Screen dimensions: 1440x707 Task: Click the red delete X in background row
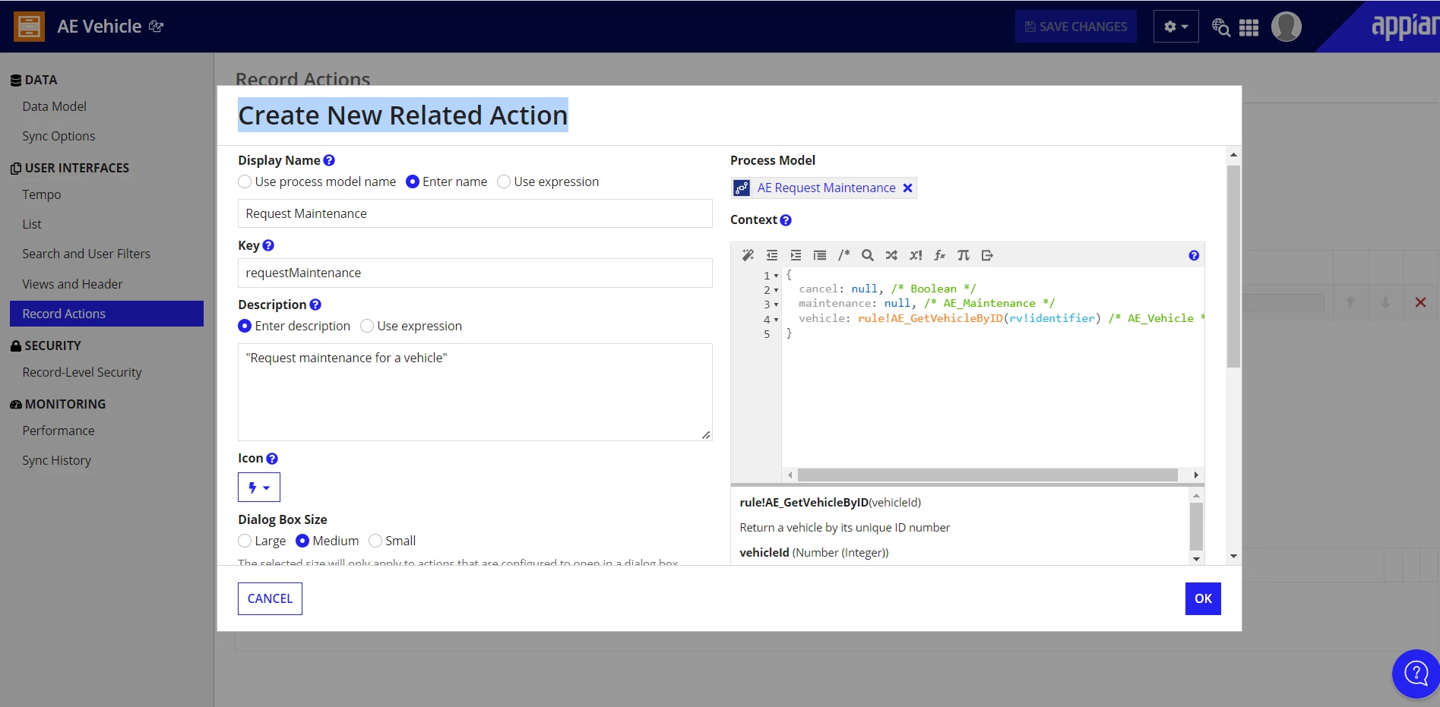[x=1420, y=302]
